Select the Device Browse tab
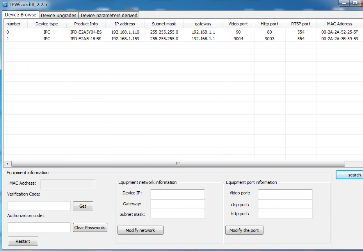This screenshot has width=363, height=251. pos(21,14)
